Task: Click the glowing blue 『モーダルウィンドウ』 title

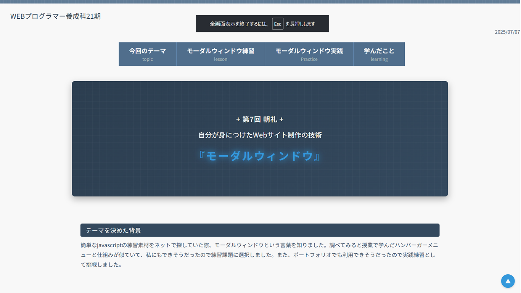Action: coord(260,156)
